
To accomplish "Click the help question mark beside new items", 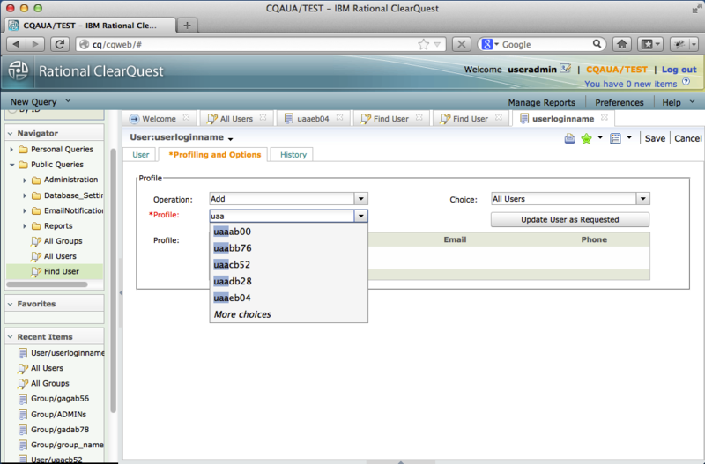I will point(686,82).
